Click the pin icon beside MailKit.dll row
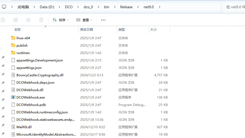Image resolution: width=245 pixels, height=138 pixels. (3, 125)
